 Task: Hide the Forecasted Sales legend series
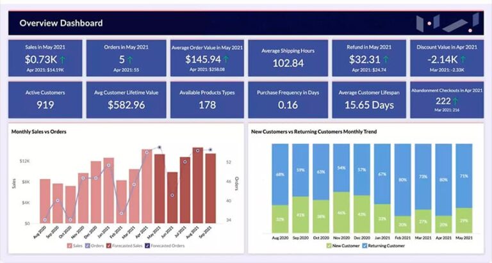(x=125, y=245)
